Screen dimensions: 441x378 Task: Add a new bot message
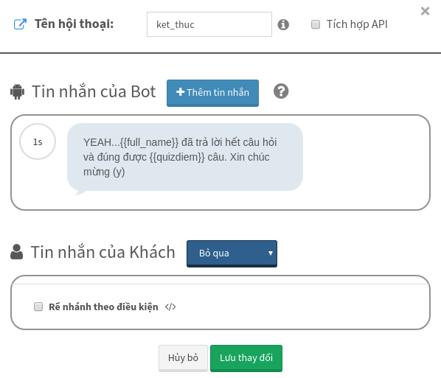(x=212, y=93)
